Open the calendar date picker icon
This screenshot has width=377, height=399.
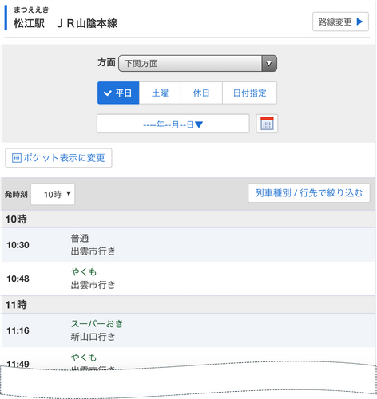point(267,124)
